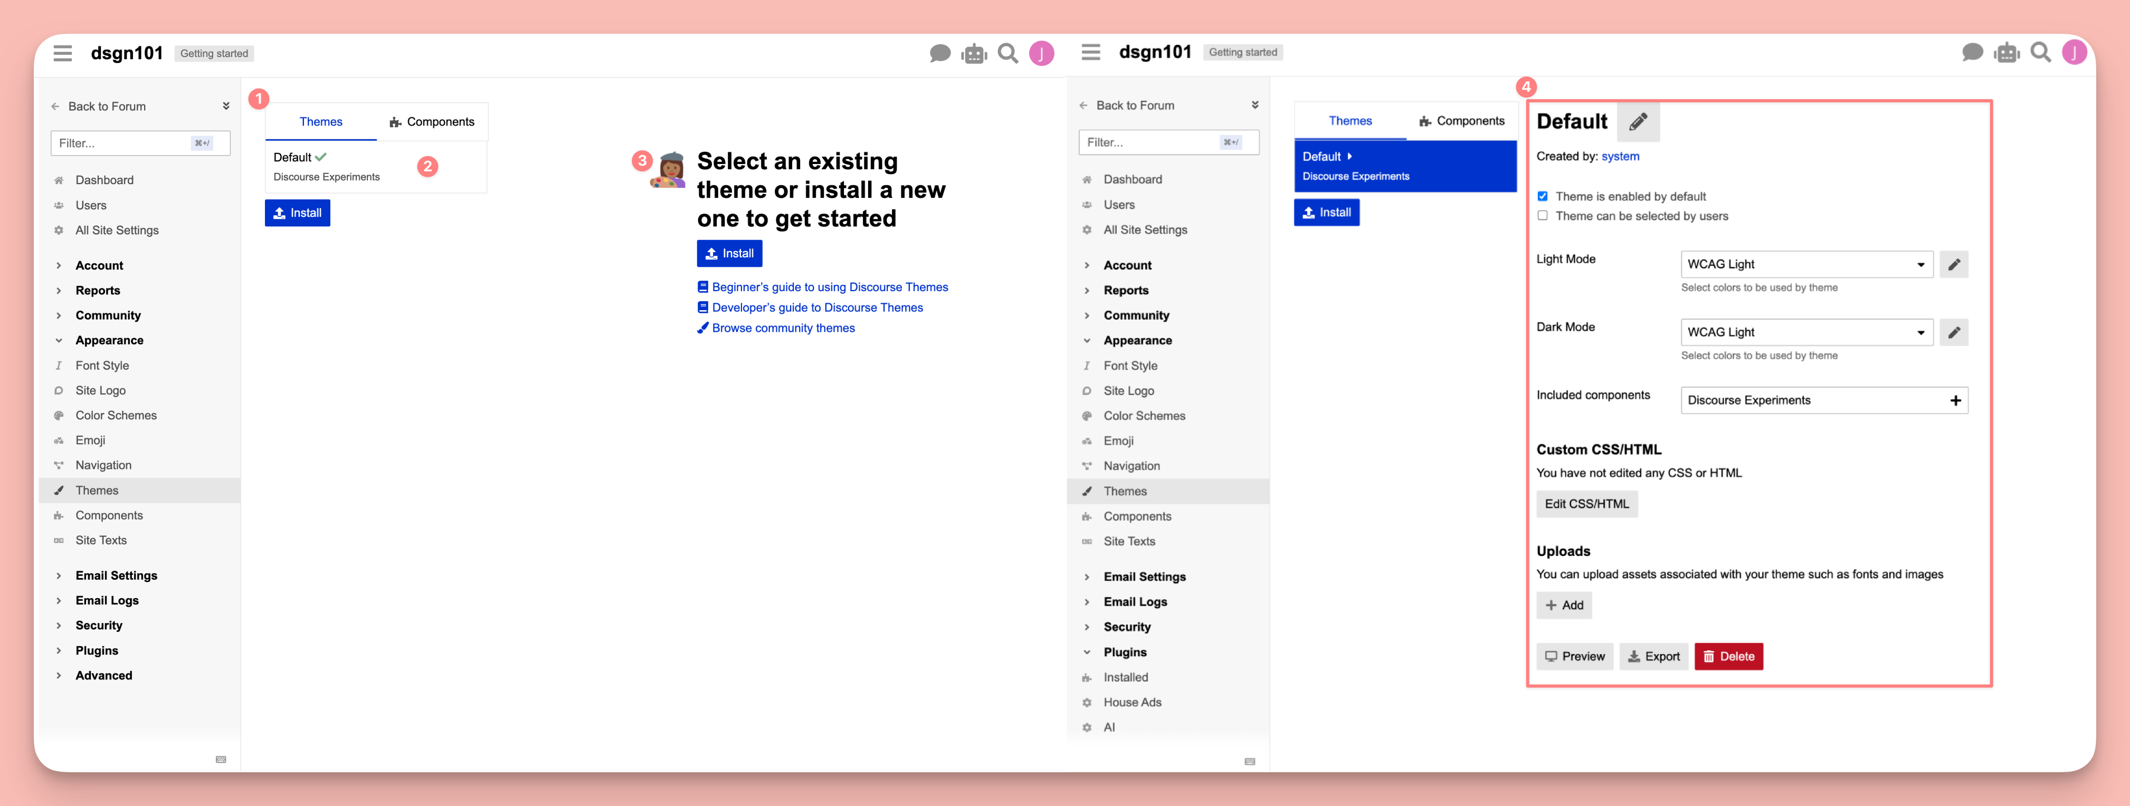This screenshot has height=806, width=2130.
Task: Edit Light Mode colors via its pencil icon
Action: click(x=1954, y=264)
